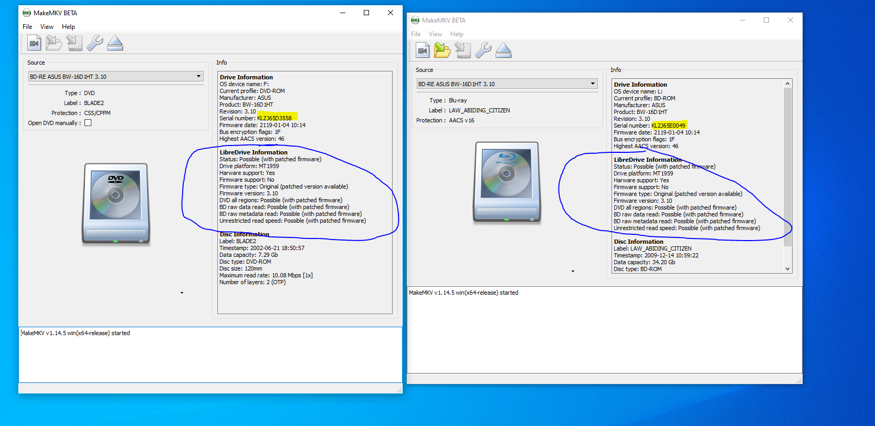Open File menu in right window
The height and width of the screenshot is (426, 875).
pos(416,34)
